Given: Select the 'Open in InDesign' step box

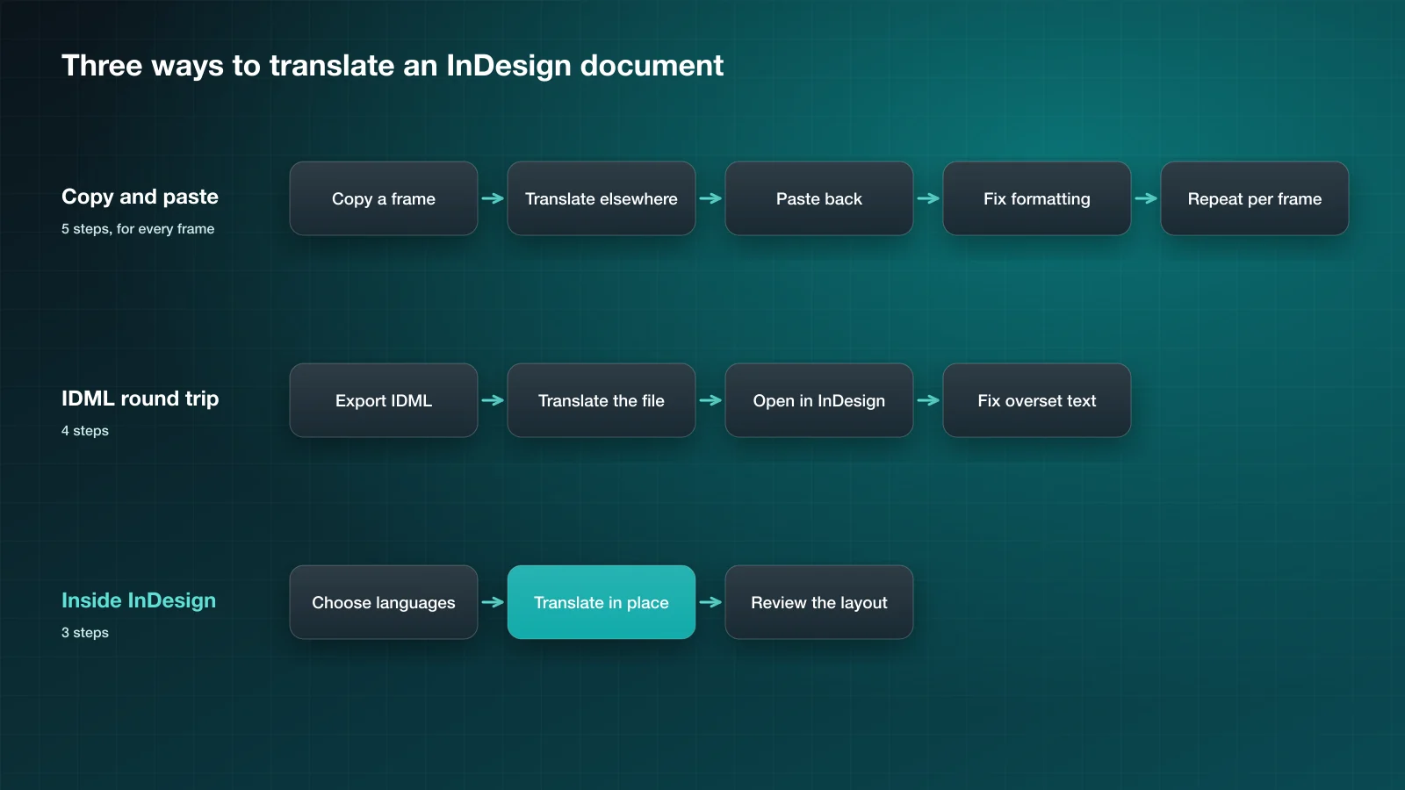Looking at the screenshot, I should pos(819,400).
